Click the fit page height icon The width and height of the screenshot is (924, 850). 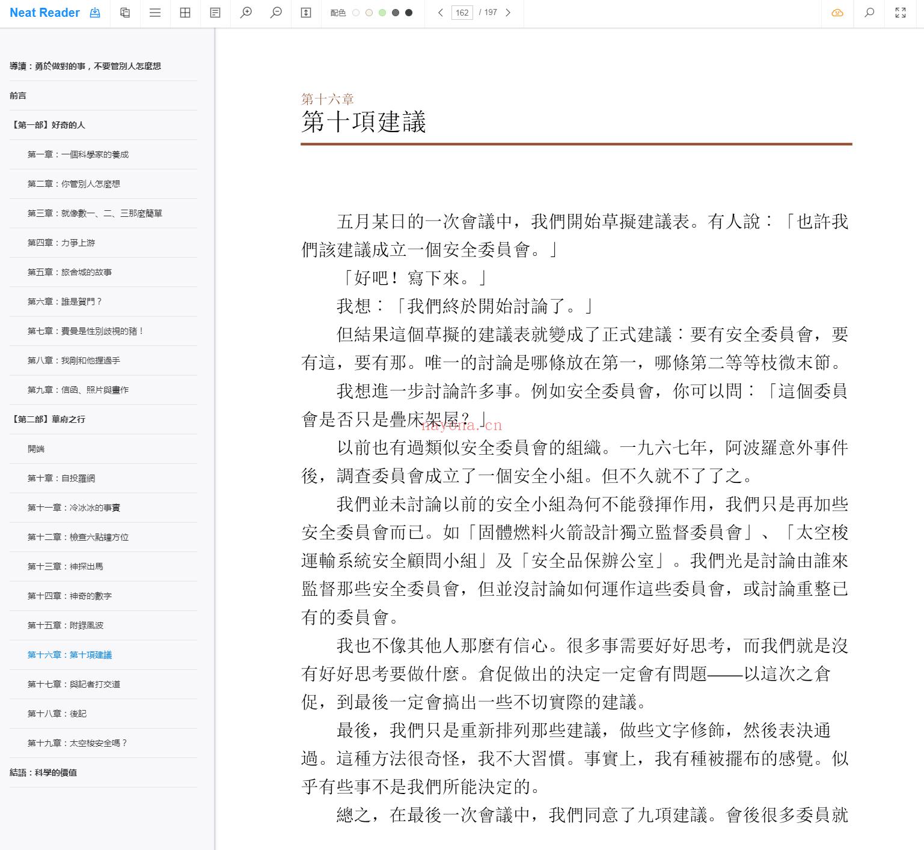306,13
